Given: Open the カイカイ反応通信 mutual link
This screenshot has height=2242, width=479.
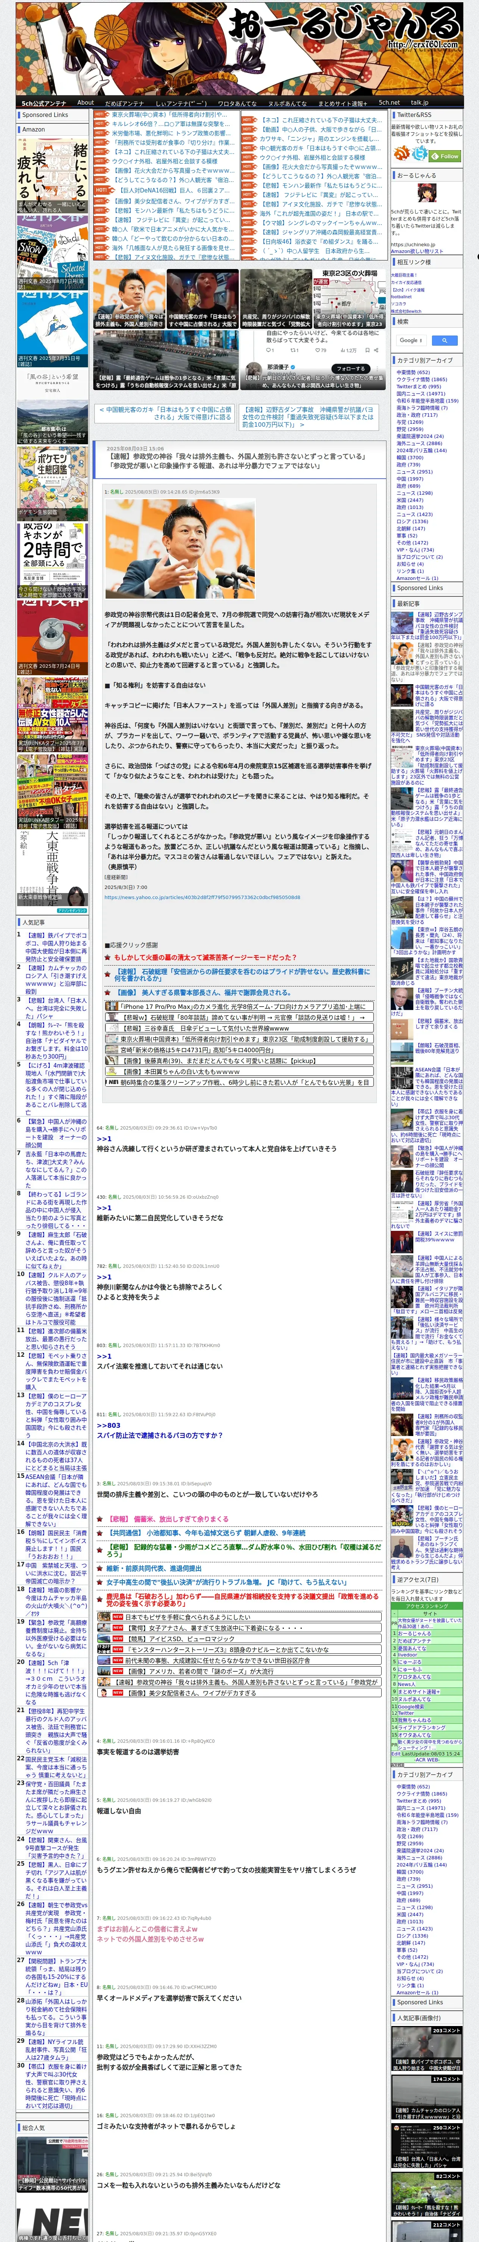Looking at the screenshot, I should click(406, 282).
